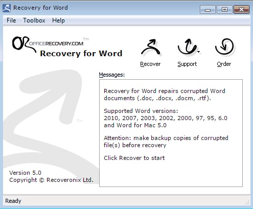Maximize the Recovery for Word window
Screen dimensions: 253x209
pyautogui.click(x=224, y=9)
